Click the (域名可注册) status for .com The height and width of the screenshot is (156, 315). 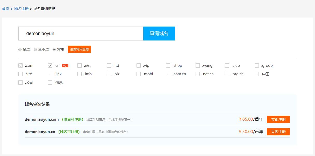coord(73,119)
